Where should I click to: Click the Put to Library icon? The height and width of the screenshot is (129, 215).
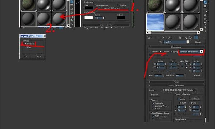[180, 37]
